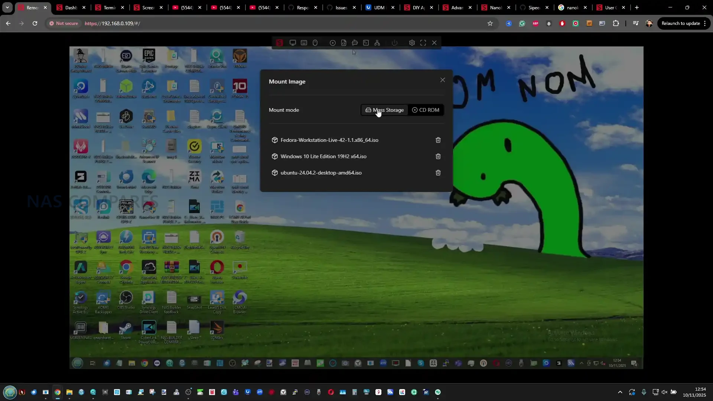Click the power button icon in toolbar
This screenshot has width=713, height=401.
[x=394, y=43]
